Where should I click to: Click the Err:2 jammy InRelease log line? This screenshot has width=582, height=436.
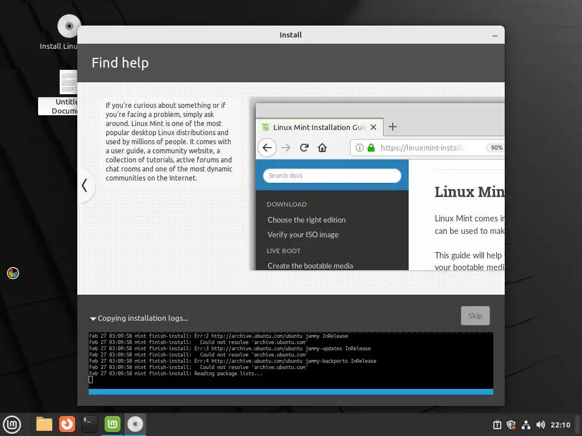[x=219, y=336]
